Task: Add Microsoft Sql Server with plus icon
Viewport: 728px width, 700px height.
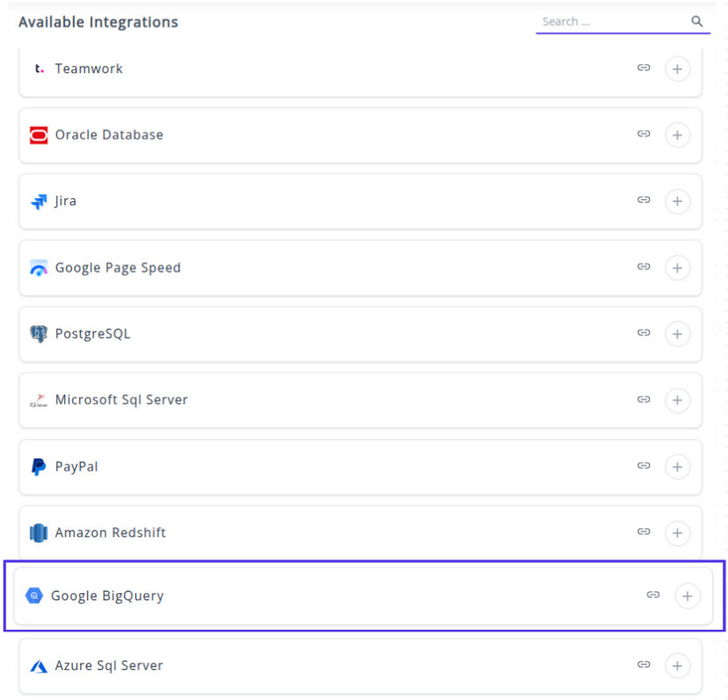Action: (677, 400)
